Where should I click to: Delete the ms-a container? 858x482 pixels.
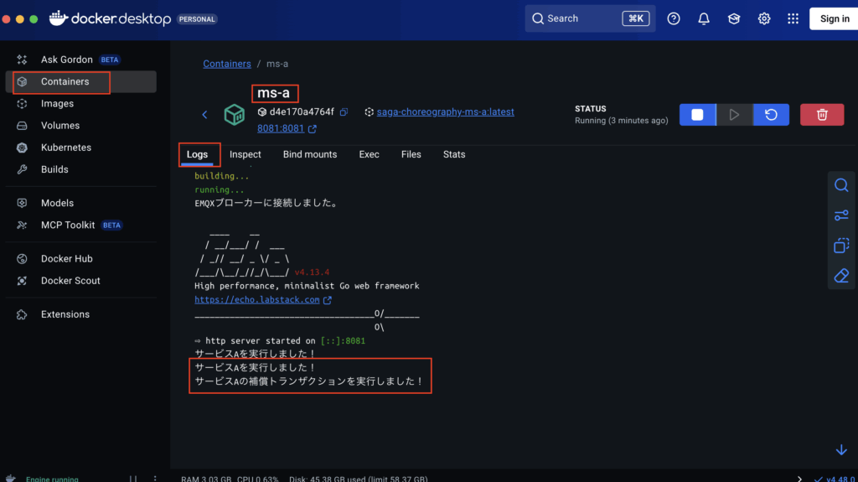click(822, 115)
